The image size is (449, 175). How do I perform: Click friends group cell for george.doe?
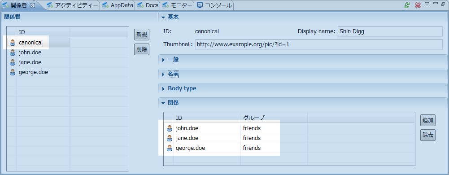[x=274, y=148]
